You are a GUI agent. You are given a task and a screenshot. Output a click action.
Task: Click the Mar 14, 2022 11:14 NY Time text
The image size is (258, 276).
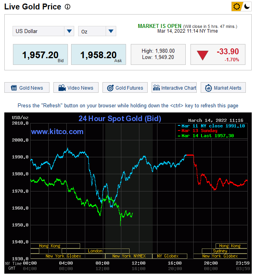click(x=187, y=31)
